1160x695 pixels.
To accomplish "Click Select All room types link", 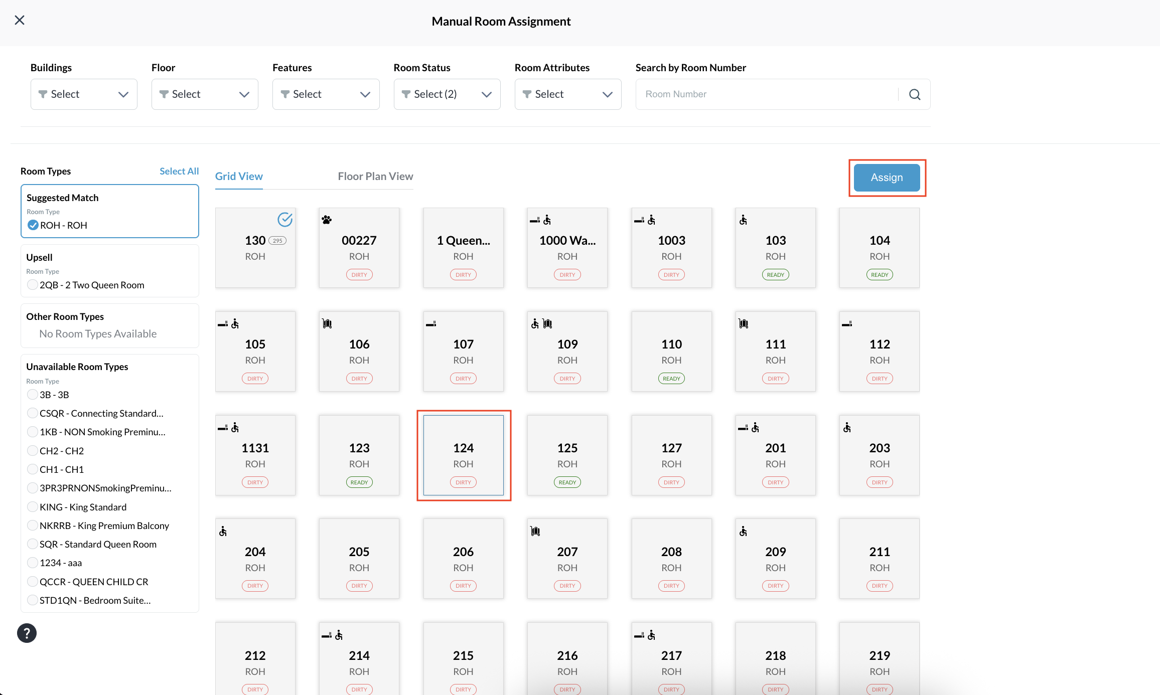I will (179, 171).
